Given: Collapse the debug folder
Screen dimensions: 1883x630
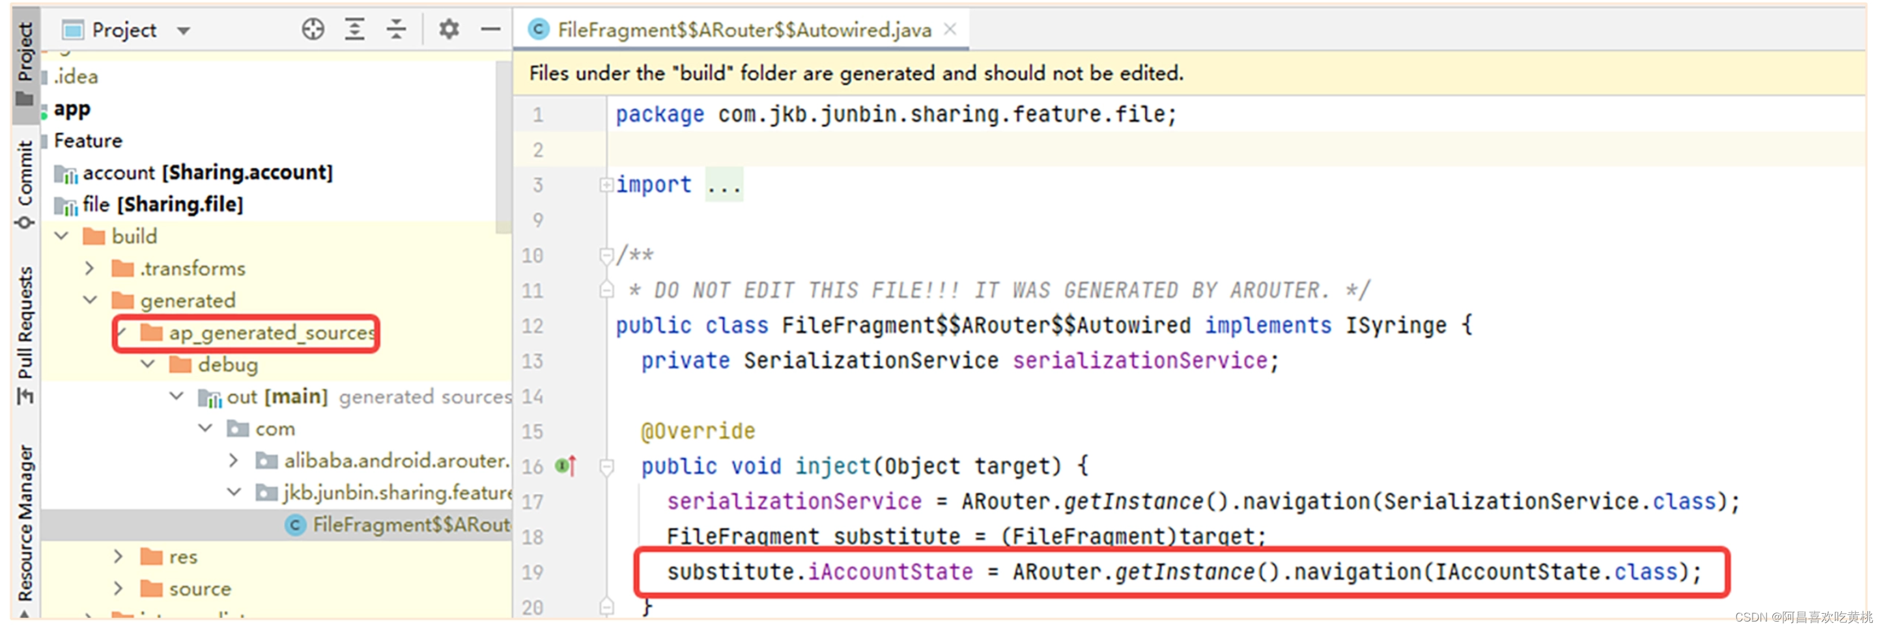Looking at the screenshot, I should click(x=148, y=364).
